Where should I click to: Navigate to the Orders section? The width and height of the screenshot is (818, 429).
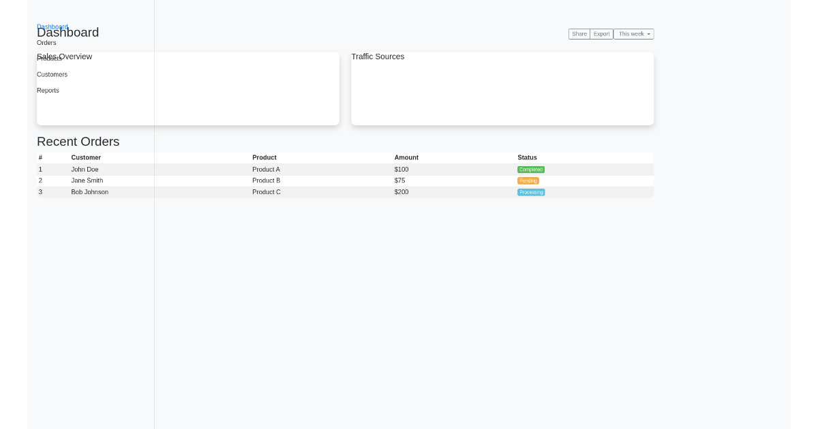(46, 42)
